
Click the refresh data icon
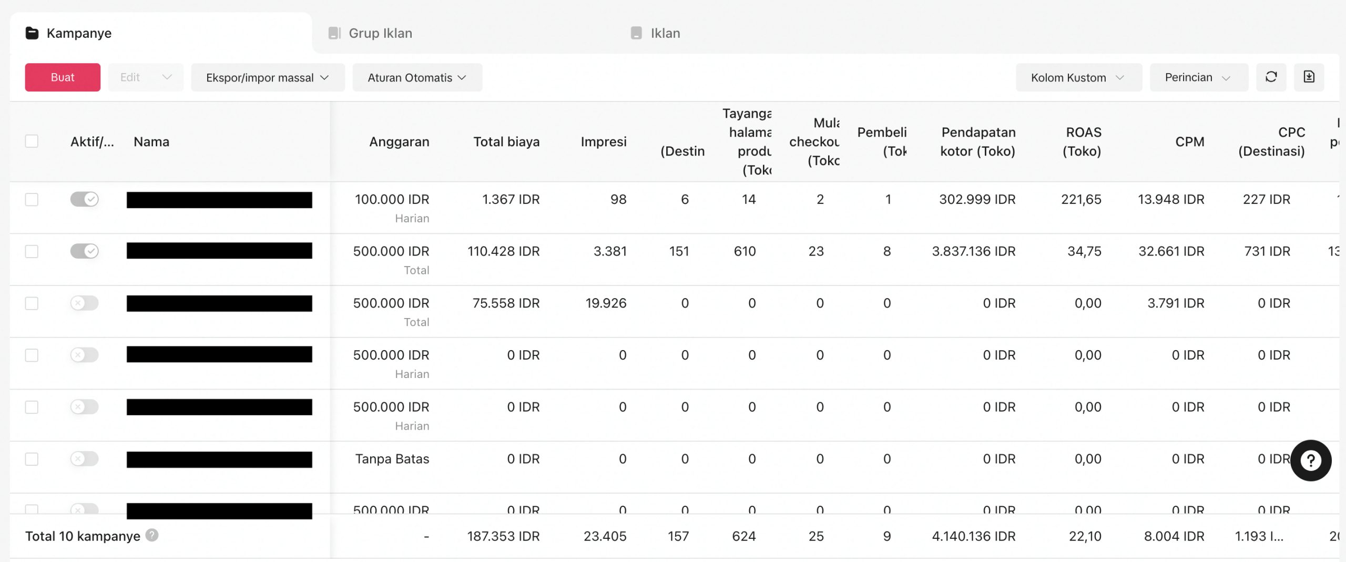(1271, 77)
